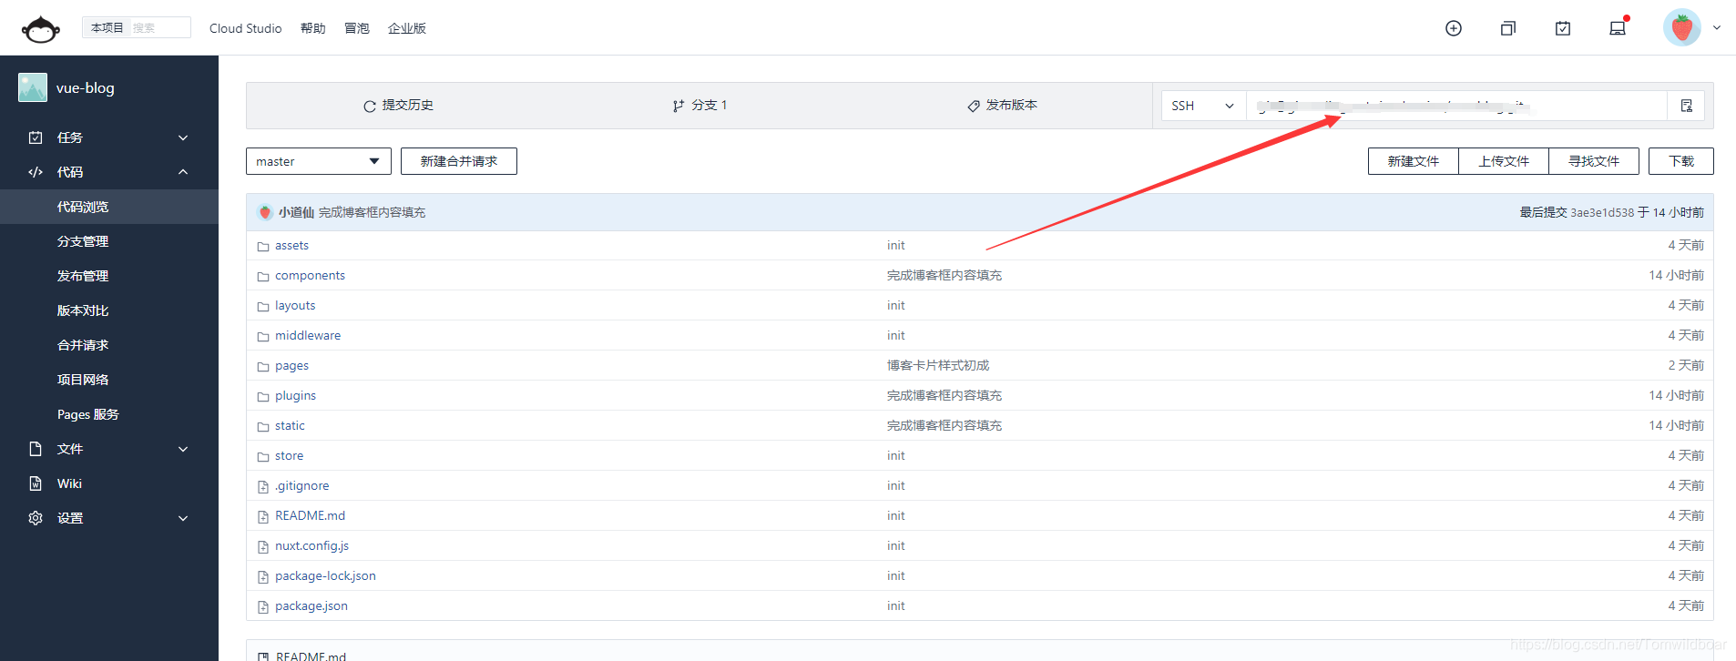Click the Wiki document icon

pos(36,483)
